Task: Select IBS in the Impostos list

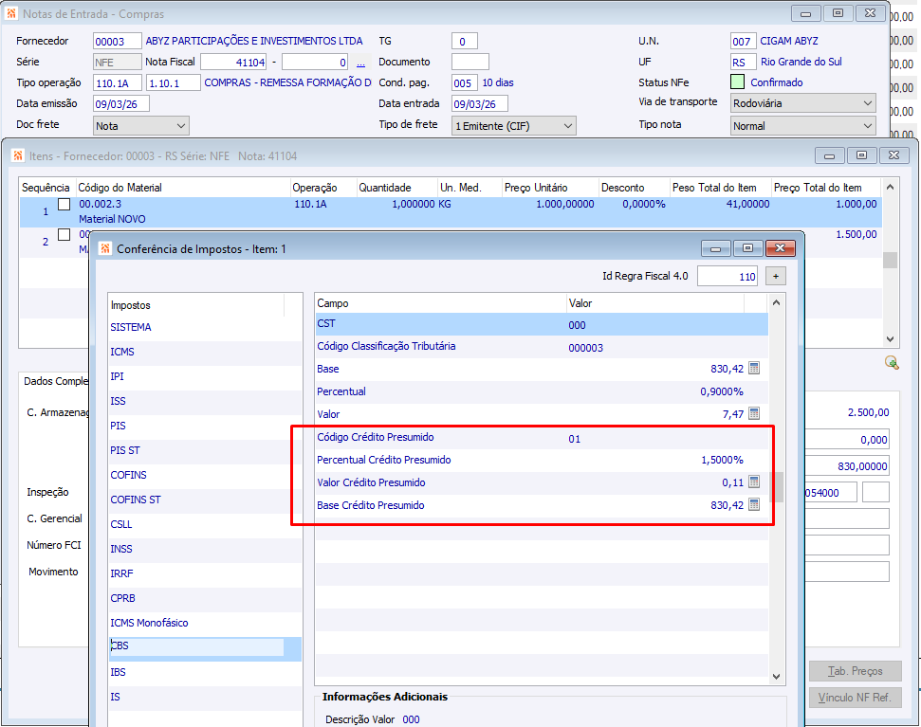Action: click(x=118, y=672)
